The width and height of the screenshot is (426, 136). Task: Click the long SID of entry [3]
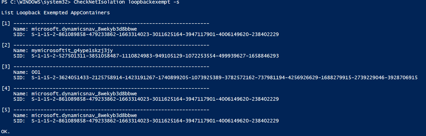pyautogui.click(x=224, y=77)
